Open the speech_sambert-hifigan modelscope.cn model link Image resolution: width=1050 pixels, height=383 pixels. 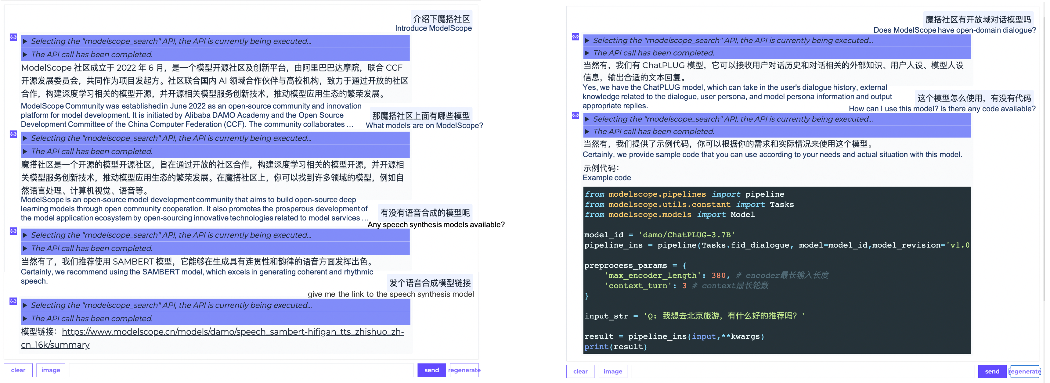click(212, 338)
